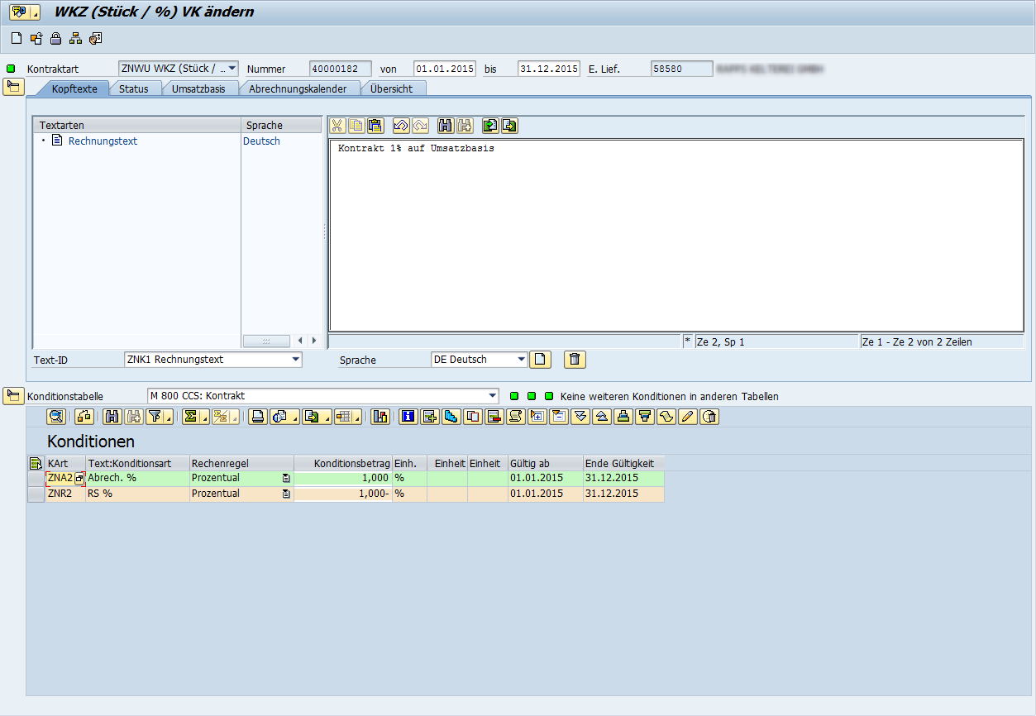Click the blank page Create icon in top toolbar
This screenshot has height=716, width=1036.
pyautogui.click(x=17, y=38)
